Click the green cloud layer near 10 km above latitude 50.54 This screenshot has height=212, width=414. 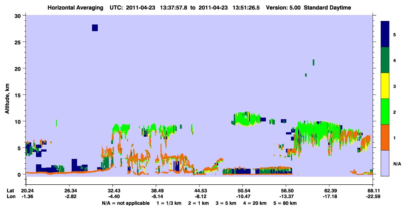click(x=246, y=119)
